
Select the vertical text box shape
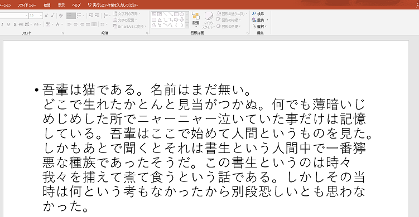coord(160,14)
